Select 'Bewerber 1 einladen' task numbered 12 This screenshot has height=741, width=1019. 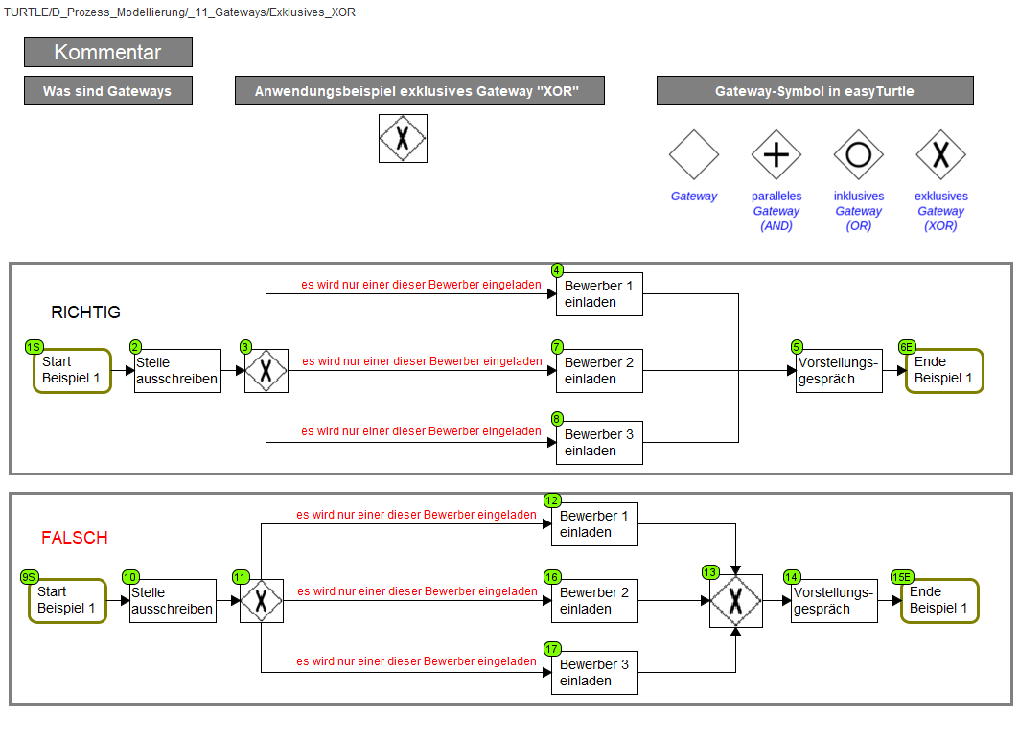click(594, 524)
